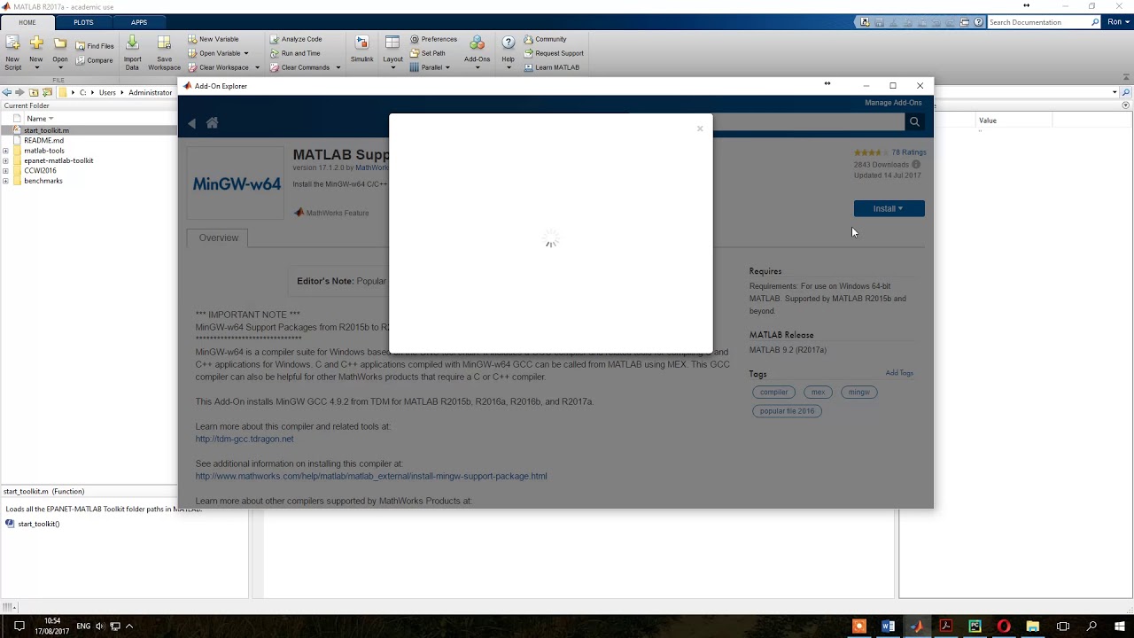Click Manage Add-Ons
1134x638 pixels.
893,103
